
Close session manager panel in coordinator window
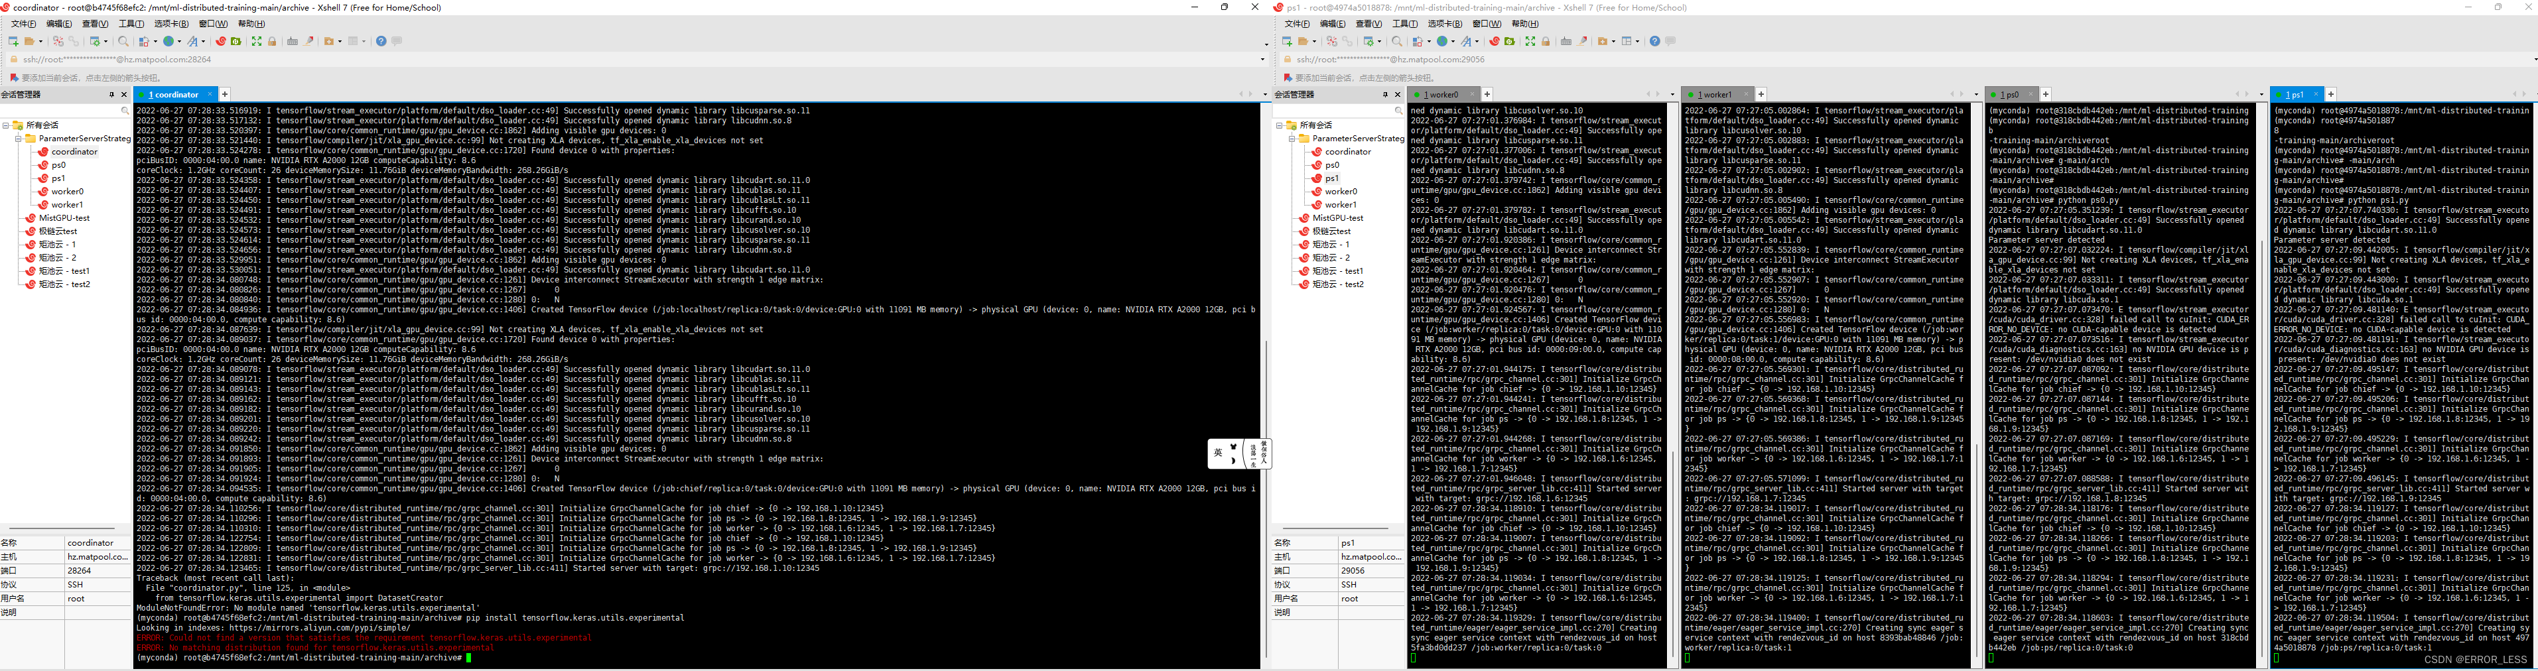click(x=124, y=95)
